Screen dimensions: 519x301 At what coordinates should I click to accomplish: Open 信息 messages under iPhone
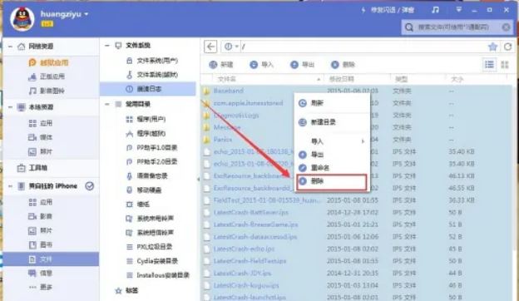coord(41,274)
